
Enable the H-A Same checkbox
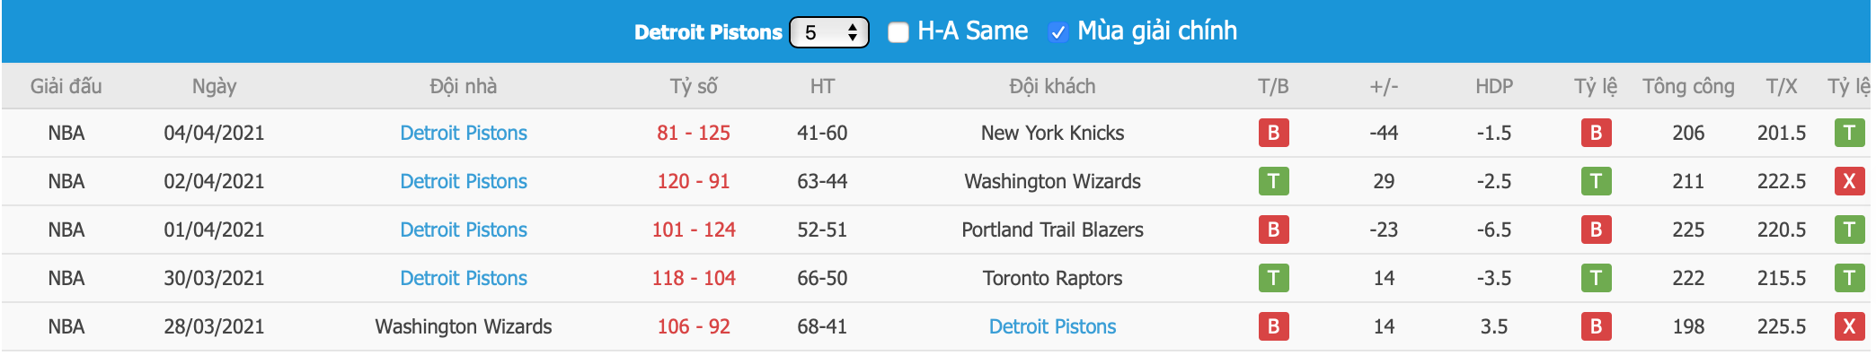[x=898, y=32]
